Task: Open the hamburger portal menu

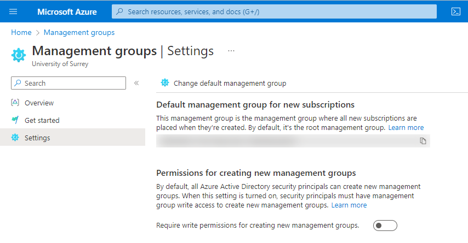Action: 13,11
